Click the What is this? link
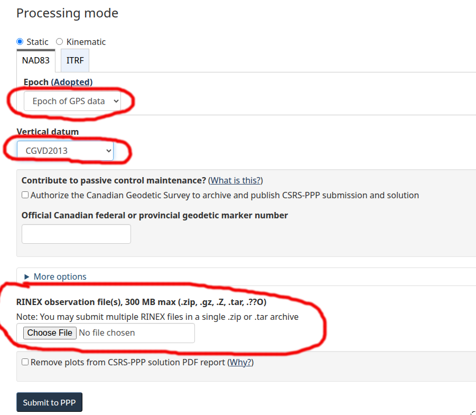476x415 pixels. [x=236, y=180]
